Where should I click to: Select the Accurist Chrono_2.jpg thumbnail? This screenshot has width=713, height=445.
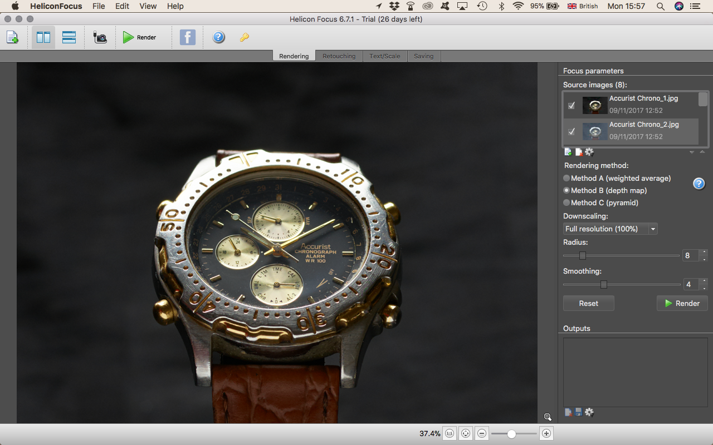(595, 132)
